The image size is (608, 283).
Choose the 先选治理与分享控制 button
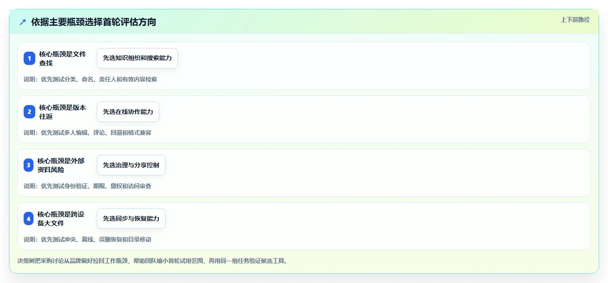pos(131,165)
